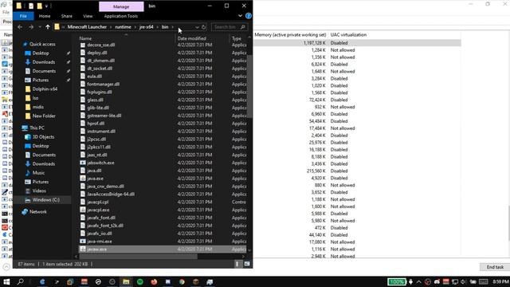Click the search magnifier in Explorer
This screenshot has width=510, height=287.
point(242,27)
